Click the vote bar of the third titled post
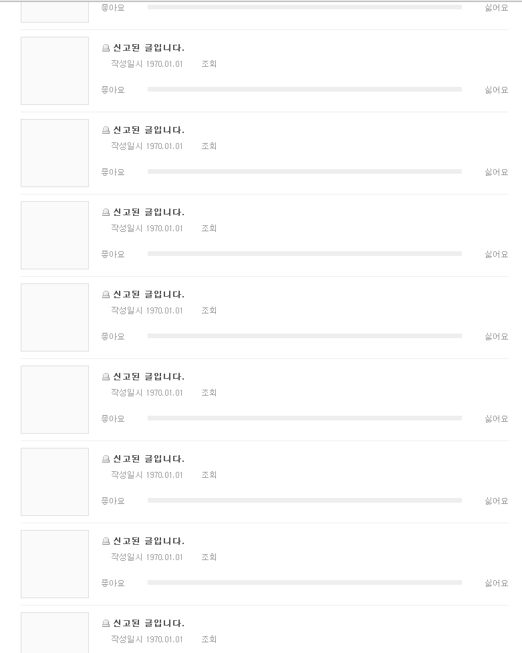Viewport: 522px width, 653px height. [x=304, y=253]
